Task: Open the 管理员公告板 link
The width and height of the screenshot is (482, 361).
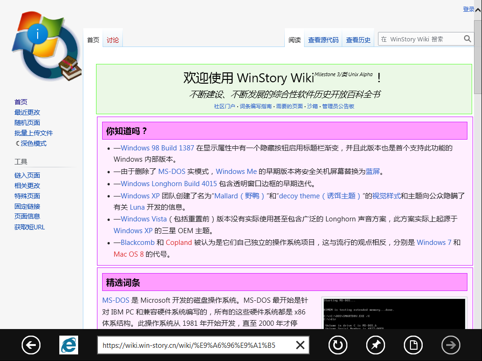Action: click(338, 106)
